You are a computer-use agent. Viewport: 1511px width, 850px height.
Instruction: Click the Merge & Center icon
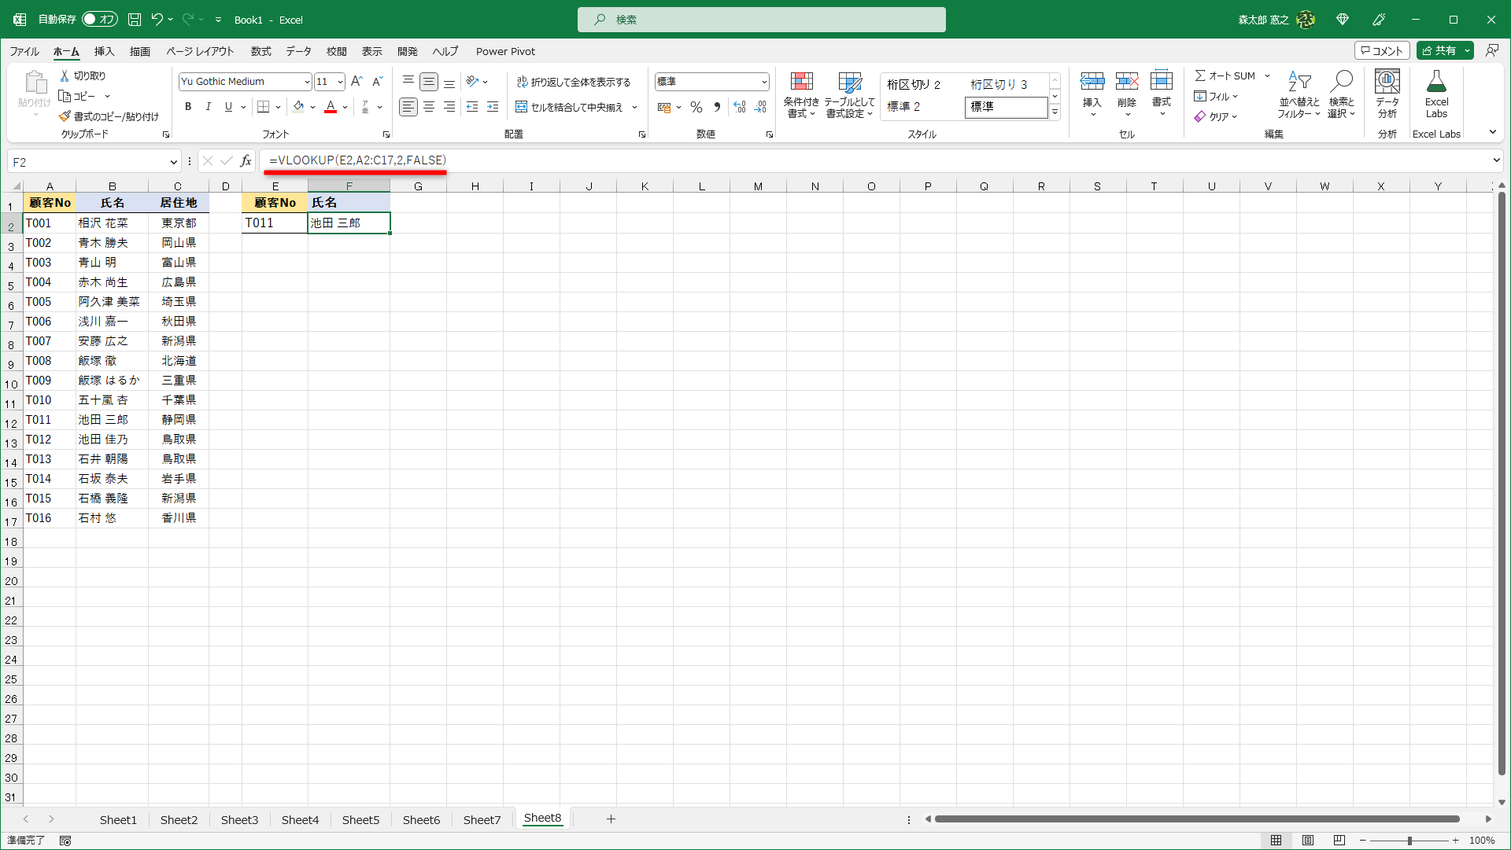[x=522, y=107]
